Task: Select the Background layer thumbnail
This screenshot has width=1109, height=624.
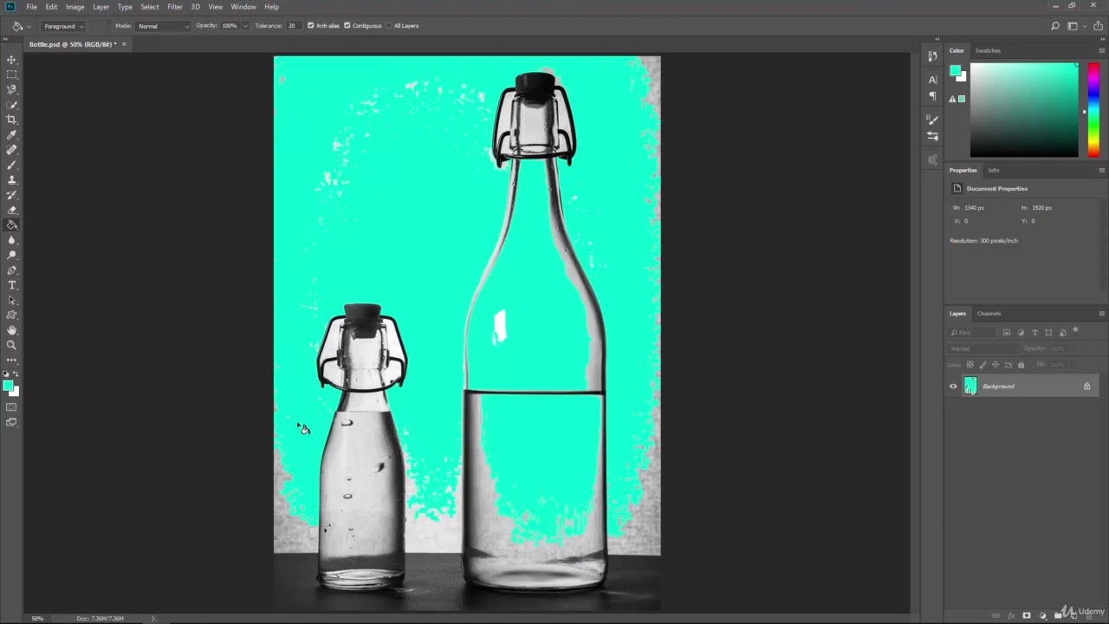Action: pyautogui.click(x=970, y=387)
